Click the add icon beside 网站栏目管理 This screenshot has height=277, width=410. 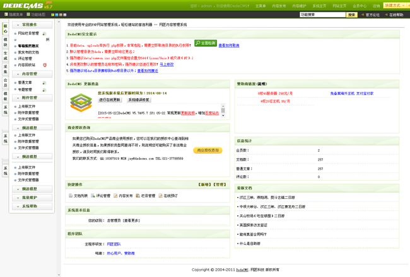44,33
